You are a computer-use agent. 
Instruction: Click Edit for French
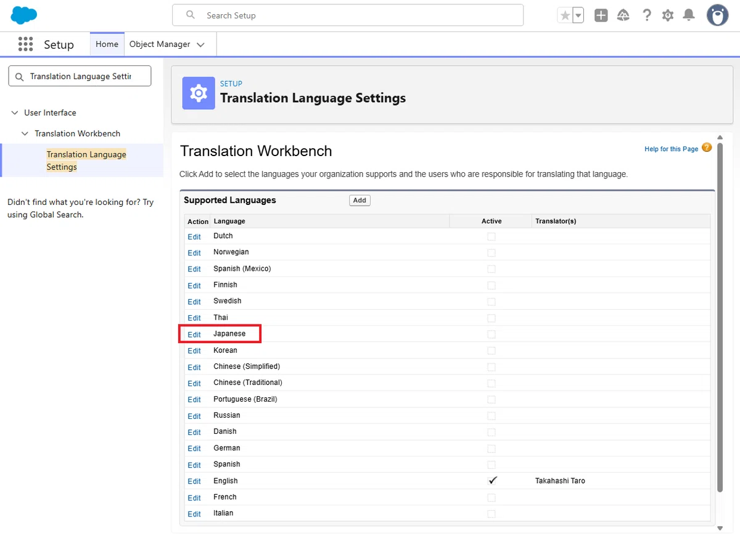[x=194, y=497]
